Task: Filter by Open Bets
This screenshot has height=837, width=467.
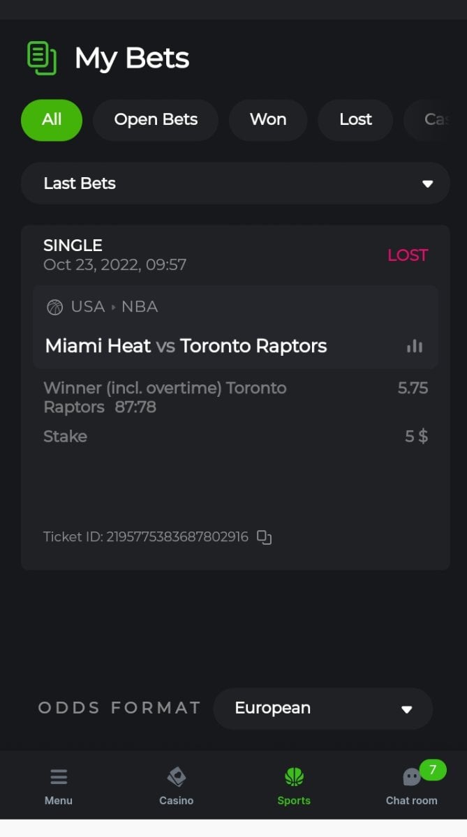Action: pos(156,120)
